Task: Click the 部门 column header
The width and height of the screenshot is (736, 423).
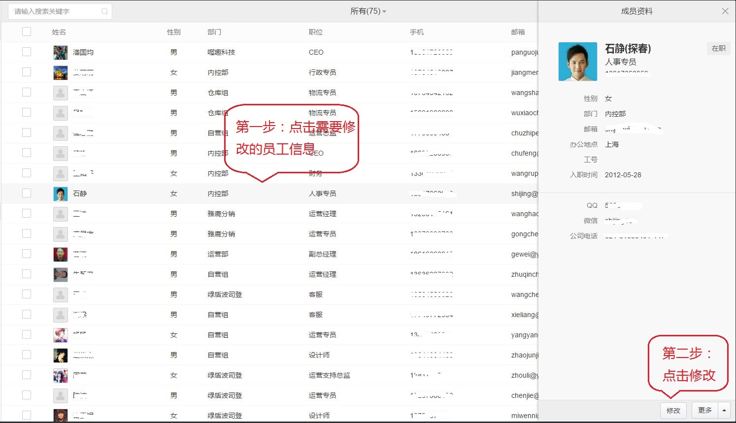Action: 214,32
